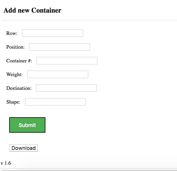Select the Container # input field
The height and width of the screenshot is (171, 177).
click(67, 61)
